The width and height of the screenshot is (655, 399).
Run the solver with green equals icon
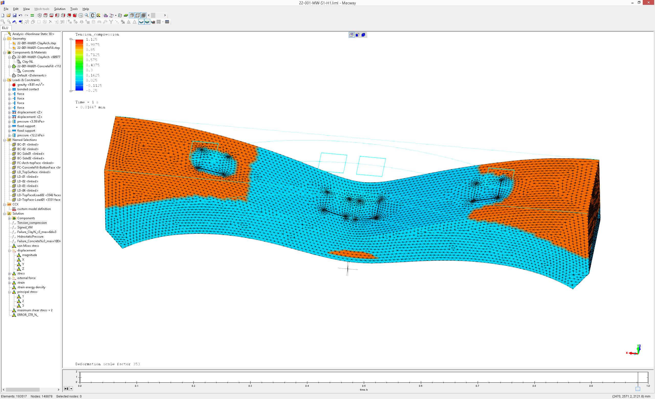point(32,15)
